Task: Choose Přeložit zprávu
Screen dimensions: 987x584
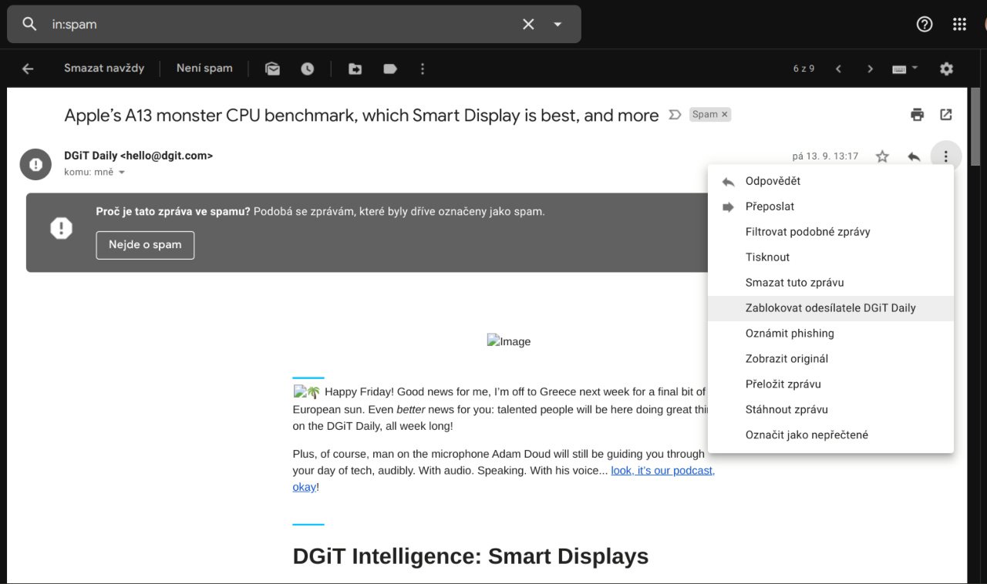Action: [x=830, y=384]
